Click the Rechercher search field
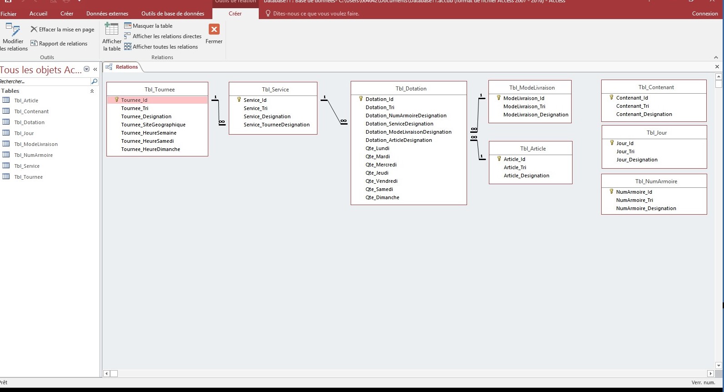The width and height of the screenshot is (724, 392). tap(45, 81)
